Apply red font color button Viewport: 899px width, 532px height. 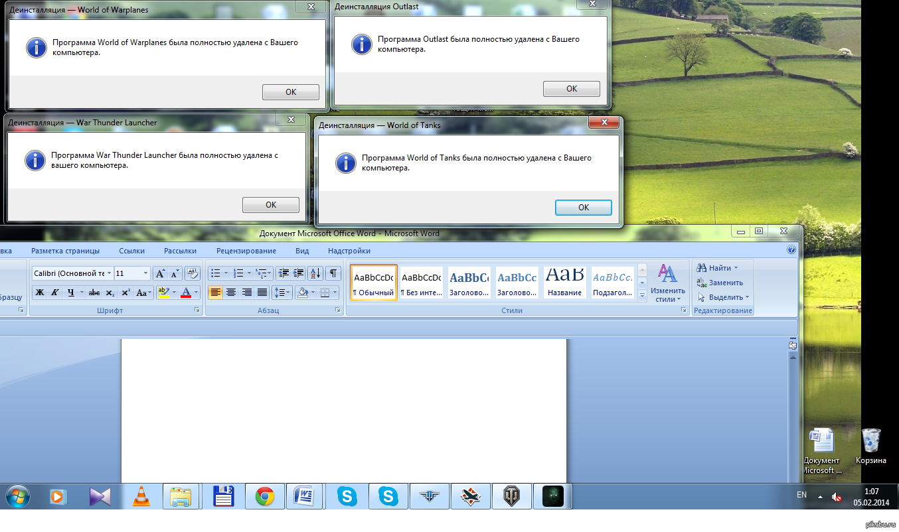coord(187,293)
